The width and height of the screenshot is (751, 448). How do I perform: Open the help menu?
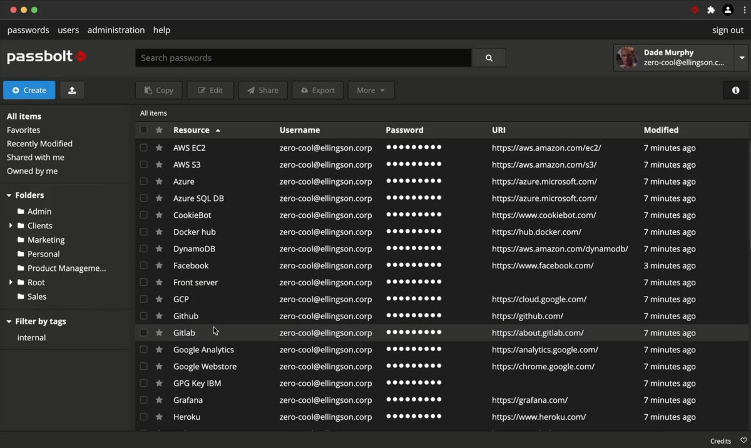[161, 30]
